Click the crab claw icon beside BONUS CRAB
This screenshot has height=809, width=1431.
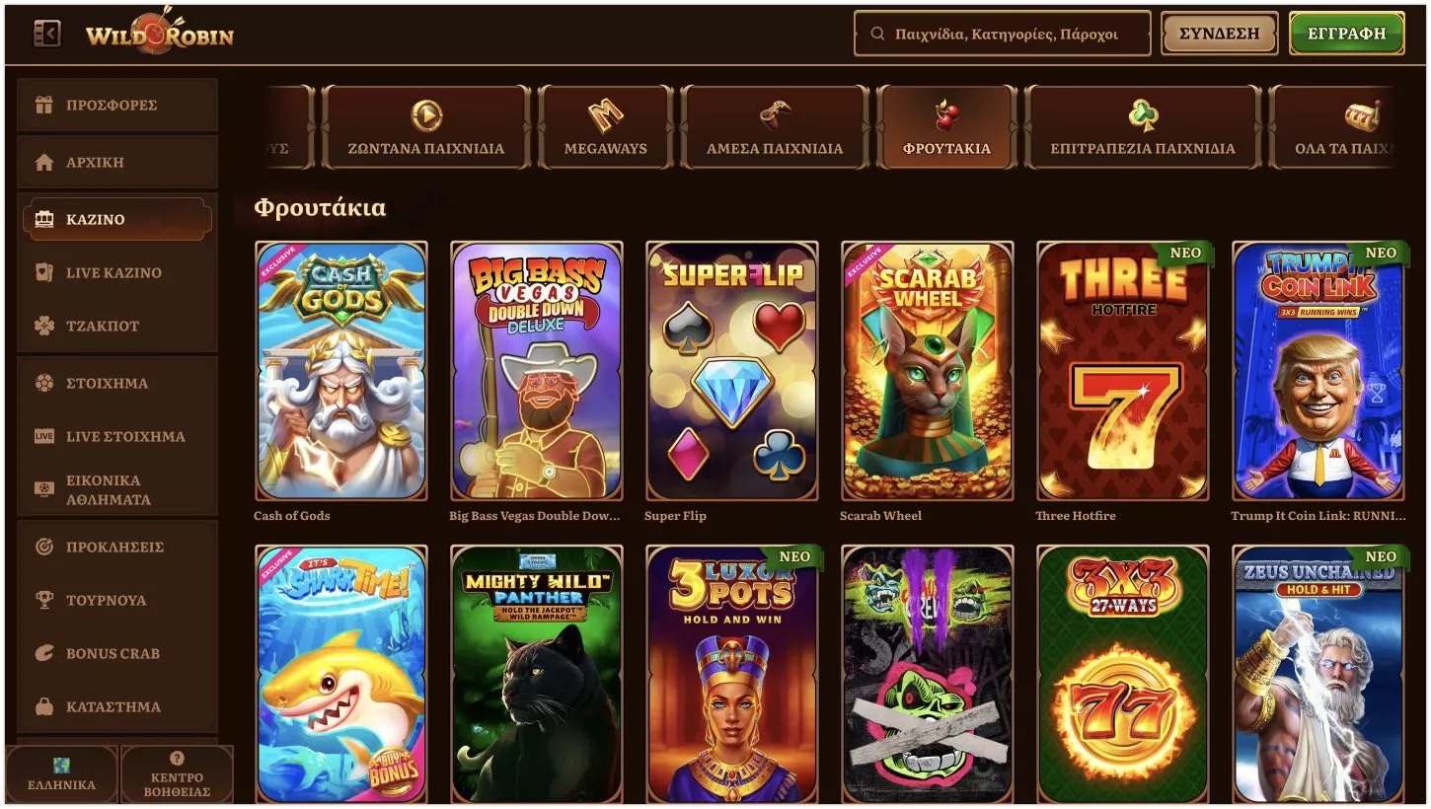pos(43,653)
